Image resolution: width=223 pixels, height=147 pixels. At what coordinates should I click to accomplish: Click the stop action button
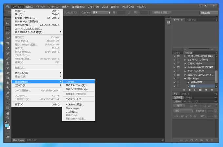point(184,90)
